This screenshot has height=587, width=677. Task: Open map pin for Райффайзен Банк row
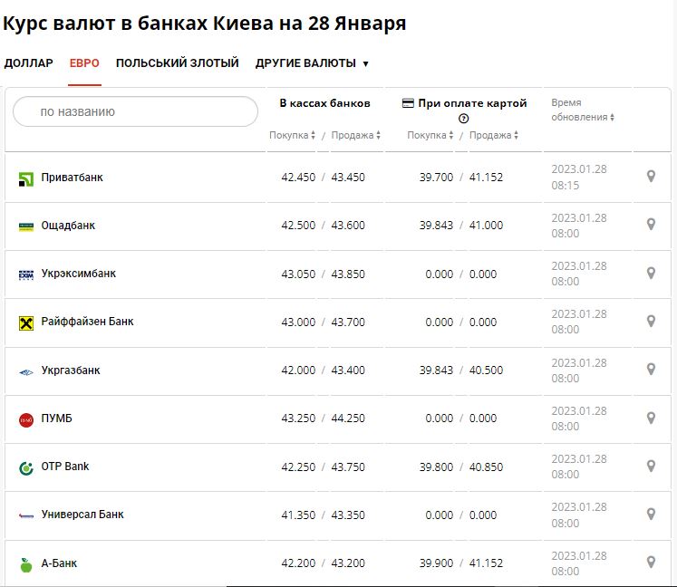[651, 321]
